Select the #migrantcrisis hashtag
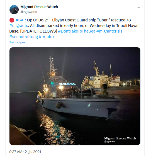 coord(109,31)
